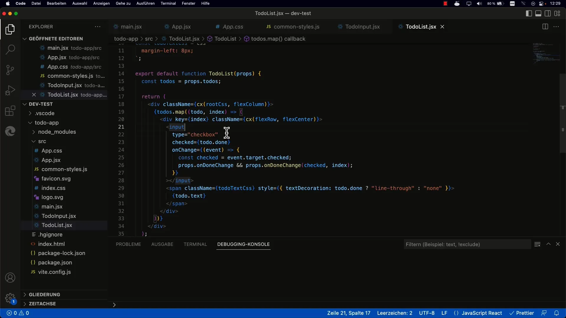Open customize layout icon
This screenshot has width=566, height=318.
pos(557,13)
